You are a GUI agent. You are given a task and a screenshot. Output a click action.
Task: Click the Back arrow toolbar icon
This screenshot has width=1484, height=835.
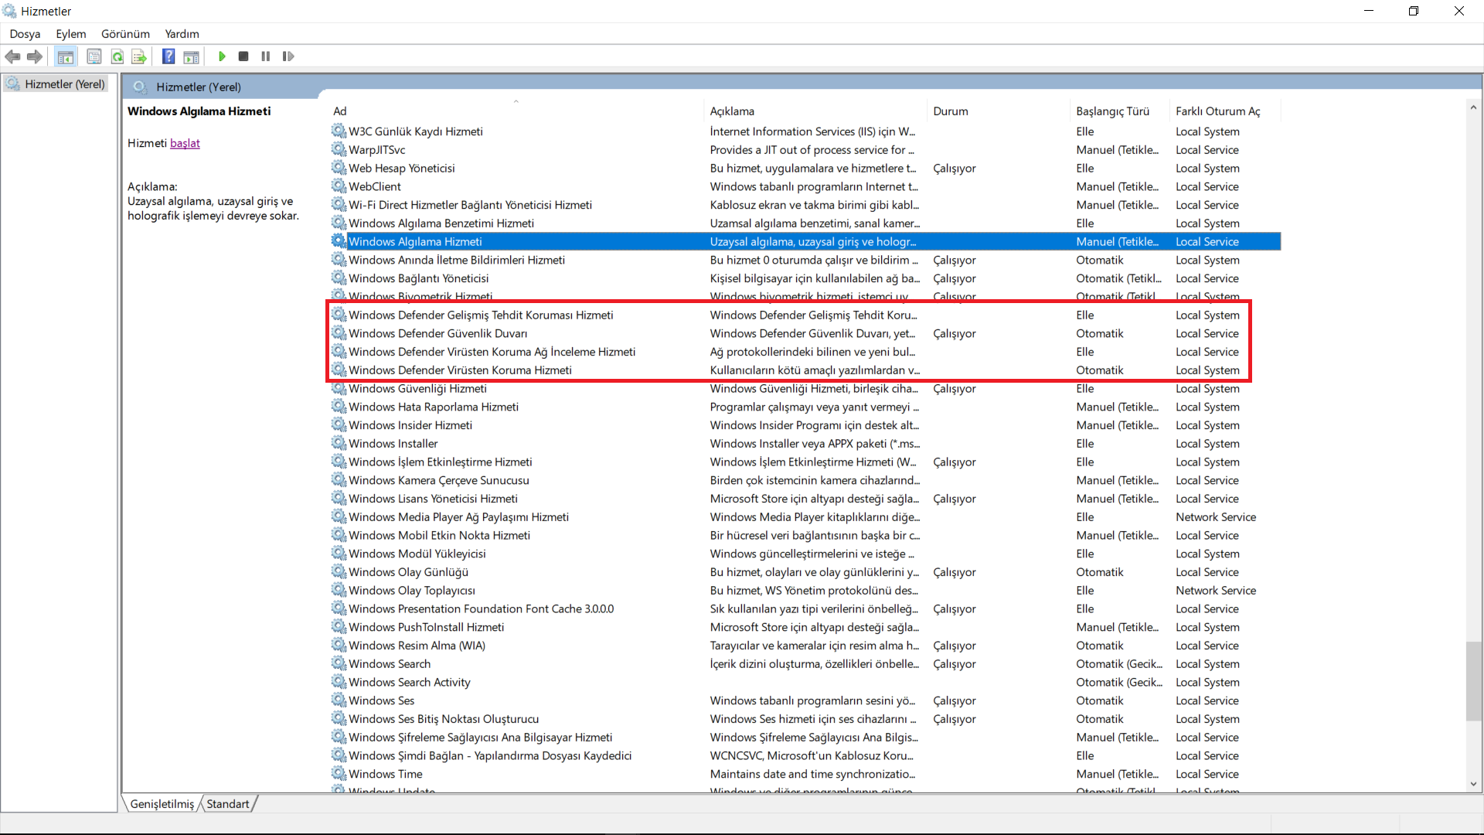pos(12,56)
